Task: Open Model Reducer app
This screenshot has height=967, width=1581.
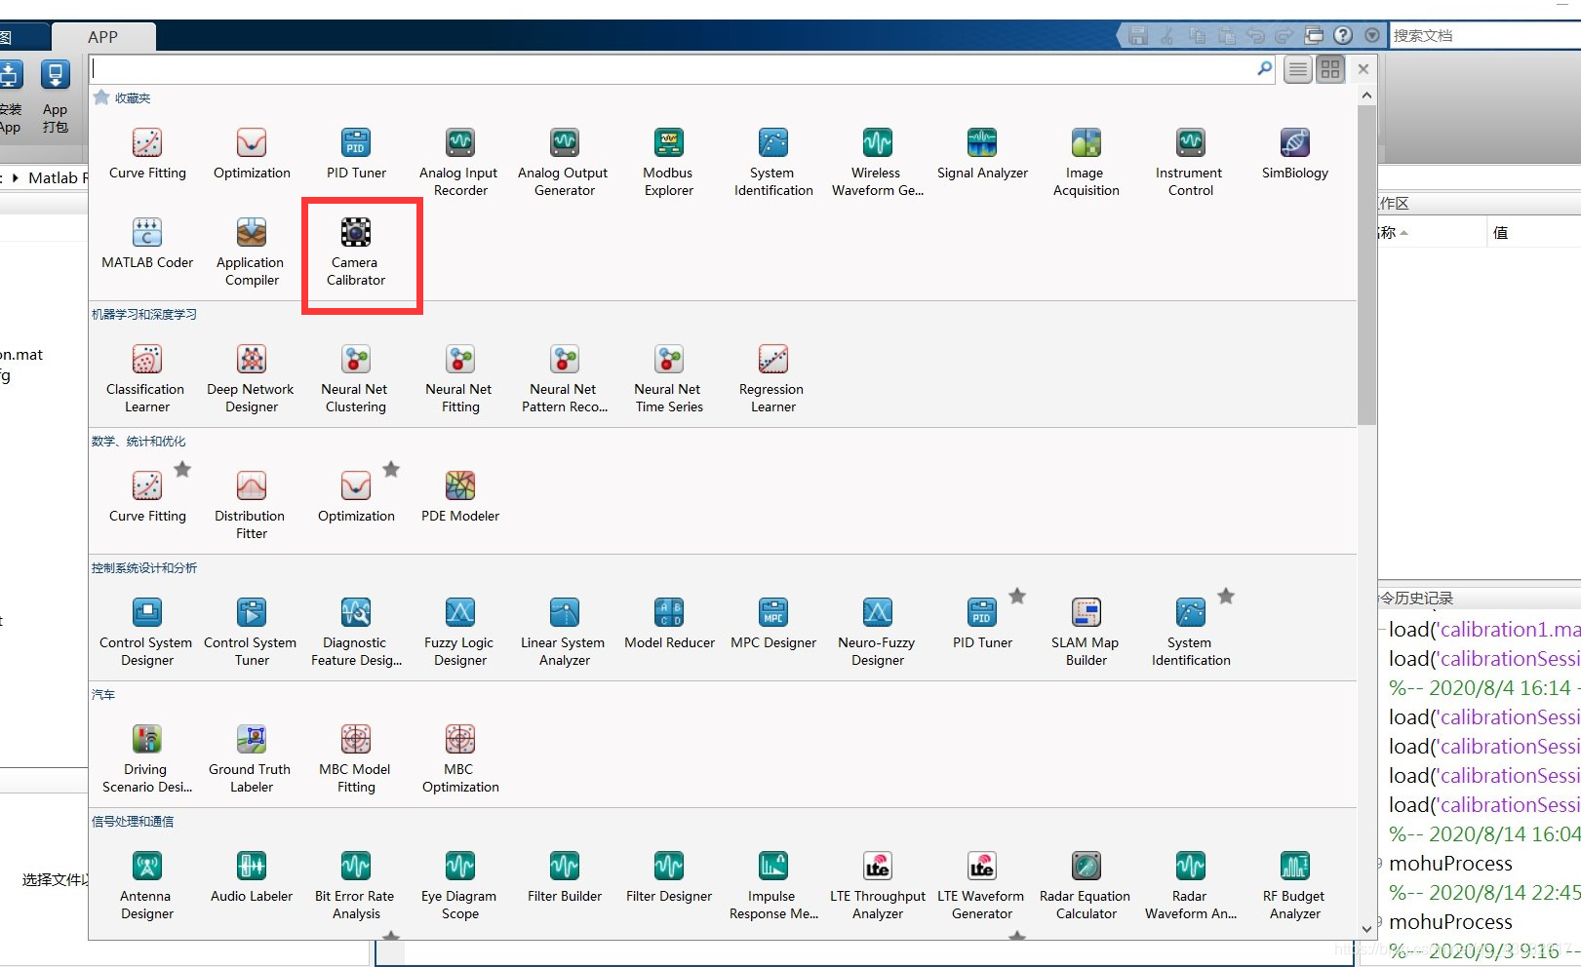Action: point(669,624)
